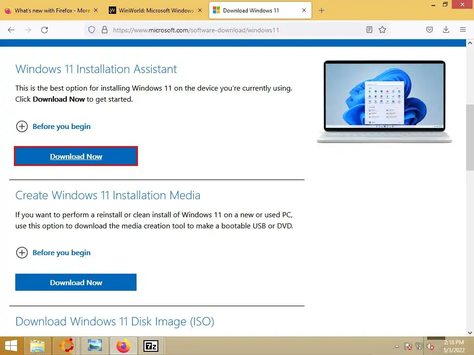Open the tracking protection shield icon
This screenshot has width=474, height=355.
click(x=92, y=30)
